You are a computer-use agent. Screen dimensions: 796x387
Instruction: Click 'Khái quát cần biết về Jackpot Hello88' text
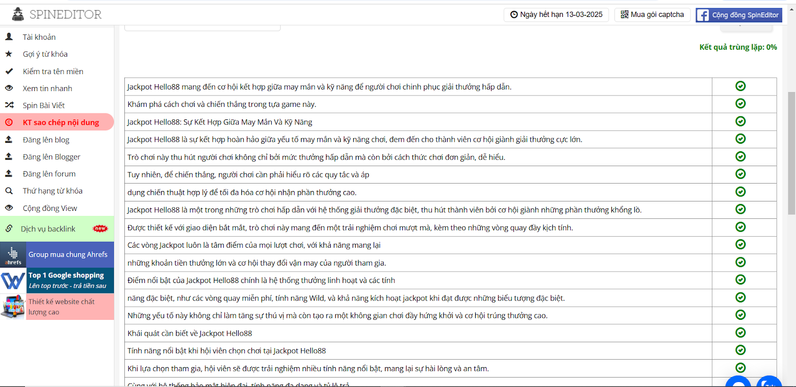(190, 333)
